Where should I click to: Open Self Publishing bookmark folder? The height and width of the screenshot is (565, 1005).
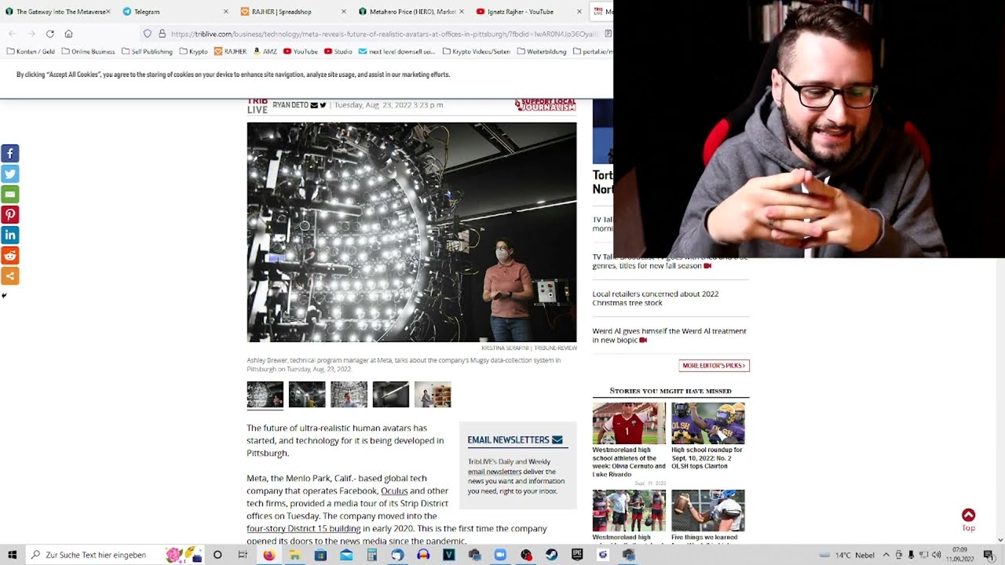pyautogui.click(x=147, y=52)
